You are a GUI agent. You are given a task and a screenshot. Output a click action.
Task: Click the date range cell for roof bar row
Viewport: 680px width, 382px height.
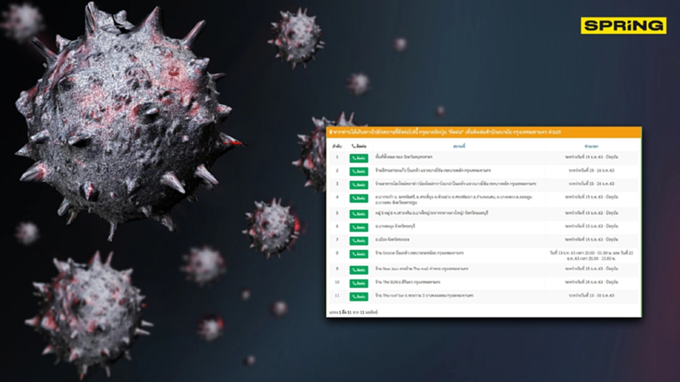(591, 295)
